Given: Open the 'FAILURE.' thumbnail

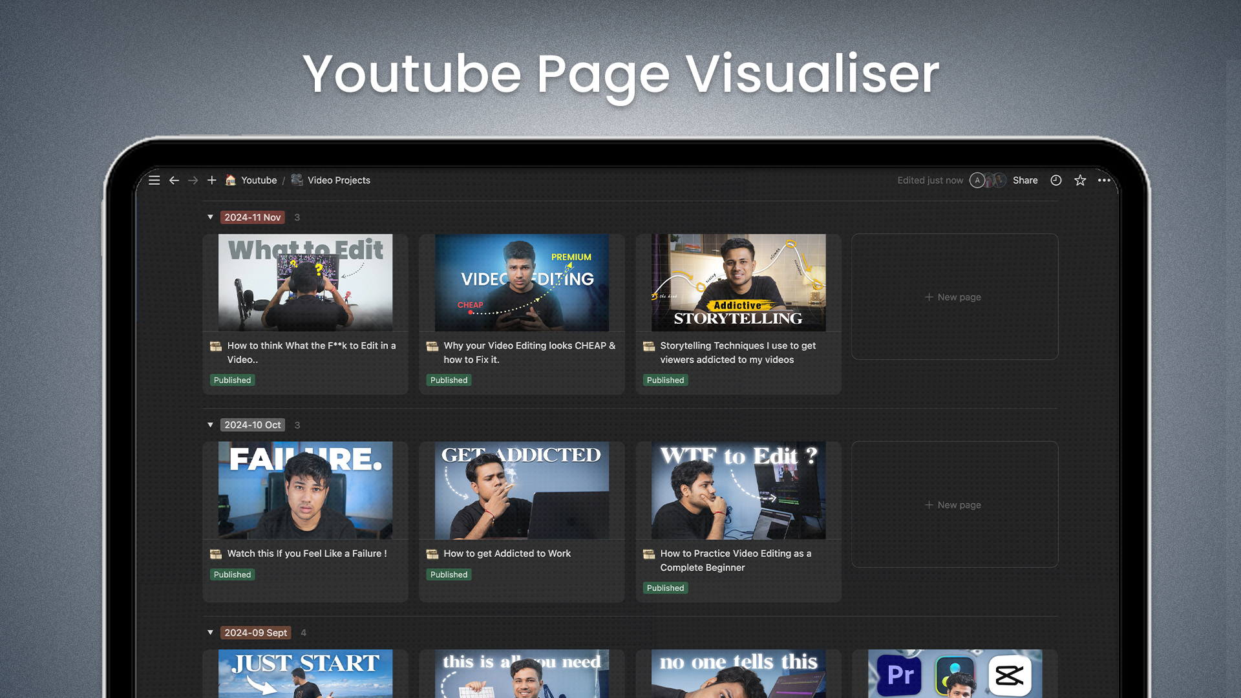Looking at the screenshot, I should [305, 490].
